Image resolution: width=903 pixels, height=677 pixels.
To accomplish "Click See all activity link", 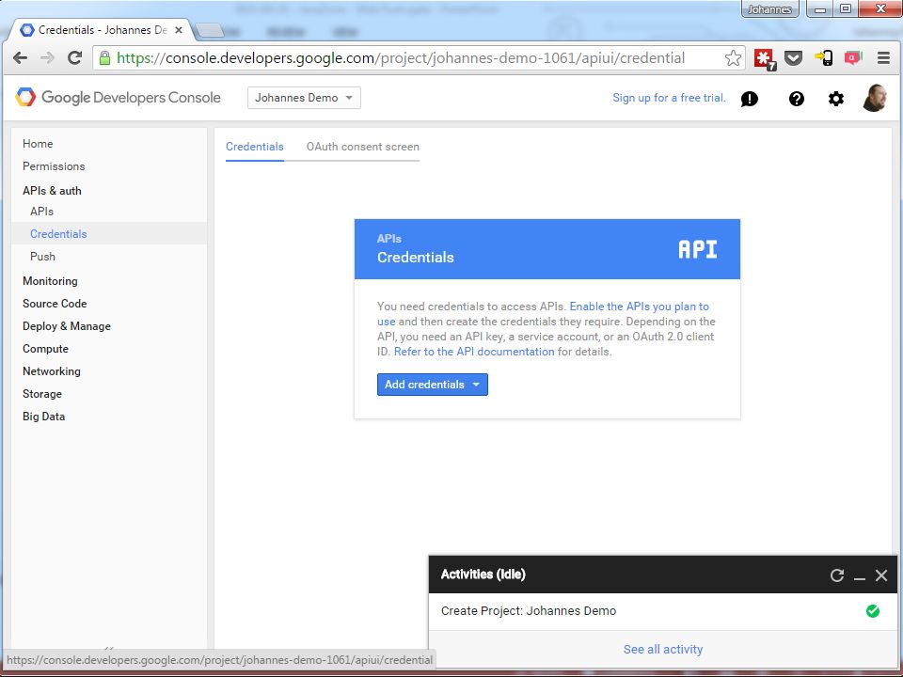I will (x=663, y=650).
